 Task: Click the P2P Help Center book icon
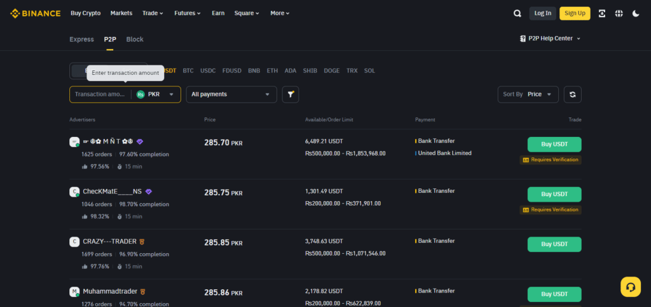pyautogui.click(x=523, y=39)
